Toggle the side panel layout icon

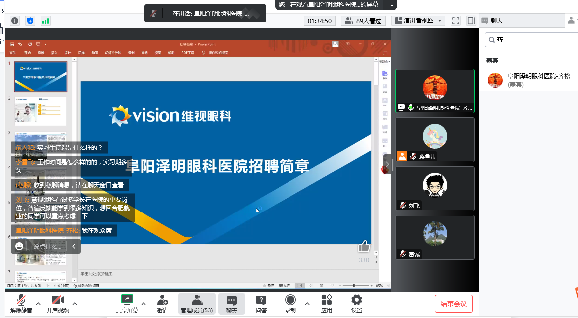(471, 21)
